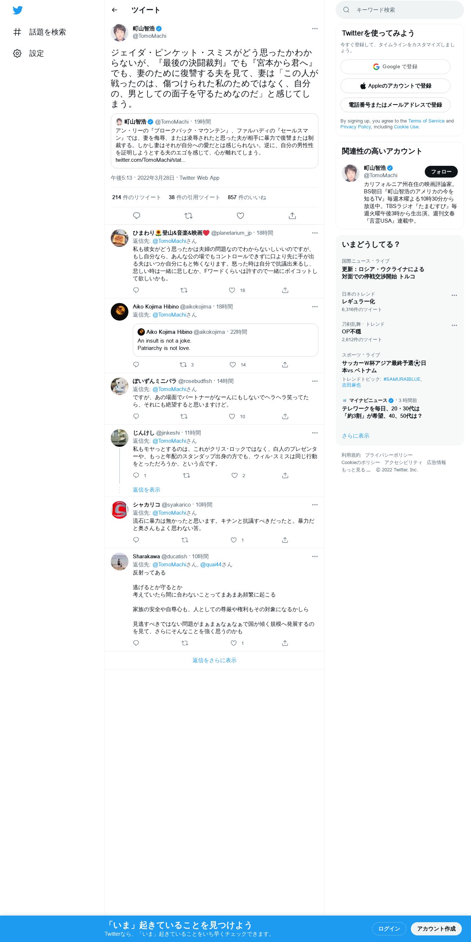This screenshot has width=471, height=942.
Task: Like the main tweet with the heart icon
Action: coord(240,216)
